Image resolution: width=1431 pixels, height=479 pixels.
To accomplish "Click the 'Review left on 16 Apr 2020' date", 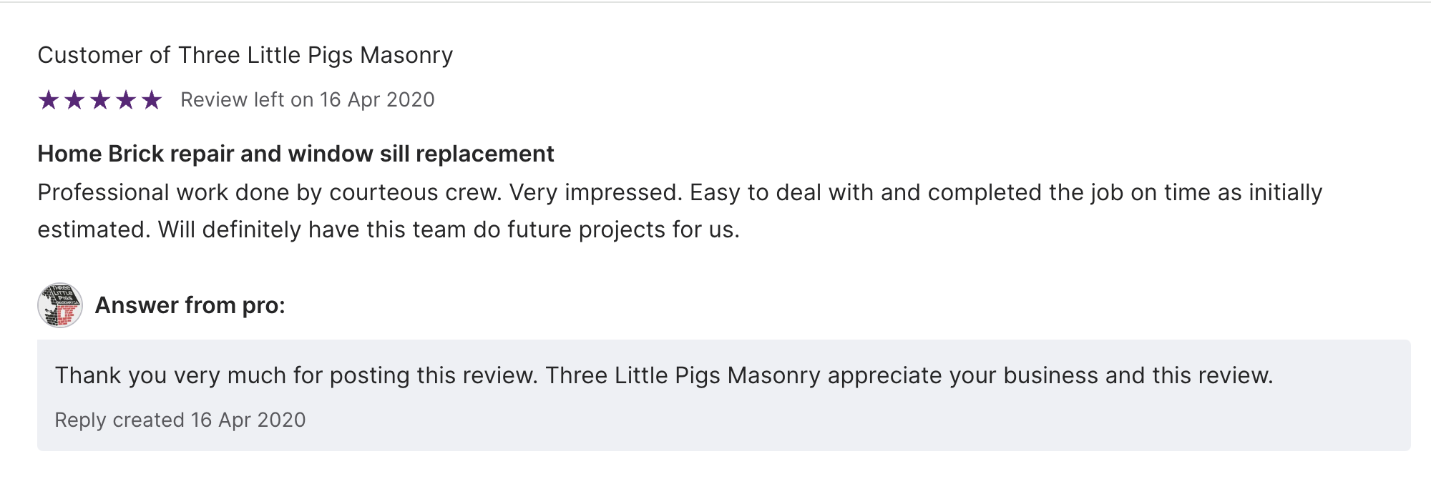I will tap(307, 100).
